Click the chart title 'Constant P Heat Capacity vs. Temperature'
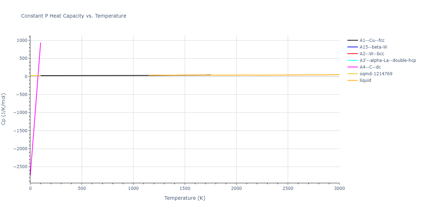Image resolution: width=423 pixels, height=211 pixels. coord(74,16)
